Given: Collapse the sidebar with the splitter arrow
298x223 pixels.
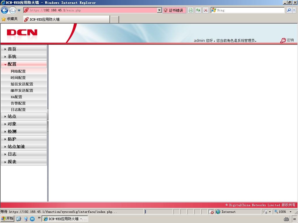Looking at the screenshot, I should tap(48, 121).
